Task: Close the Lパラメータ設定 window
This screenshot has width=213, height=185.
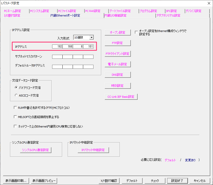Action: [x=209, y=3]
